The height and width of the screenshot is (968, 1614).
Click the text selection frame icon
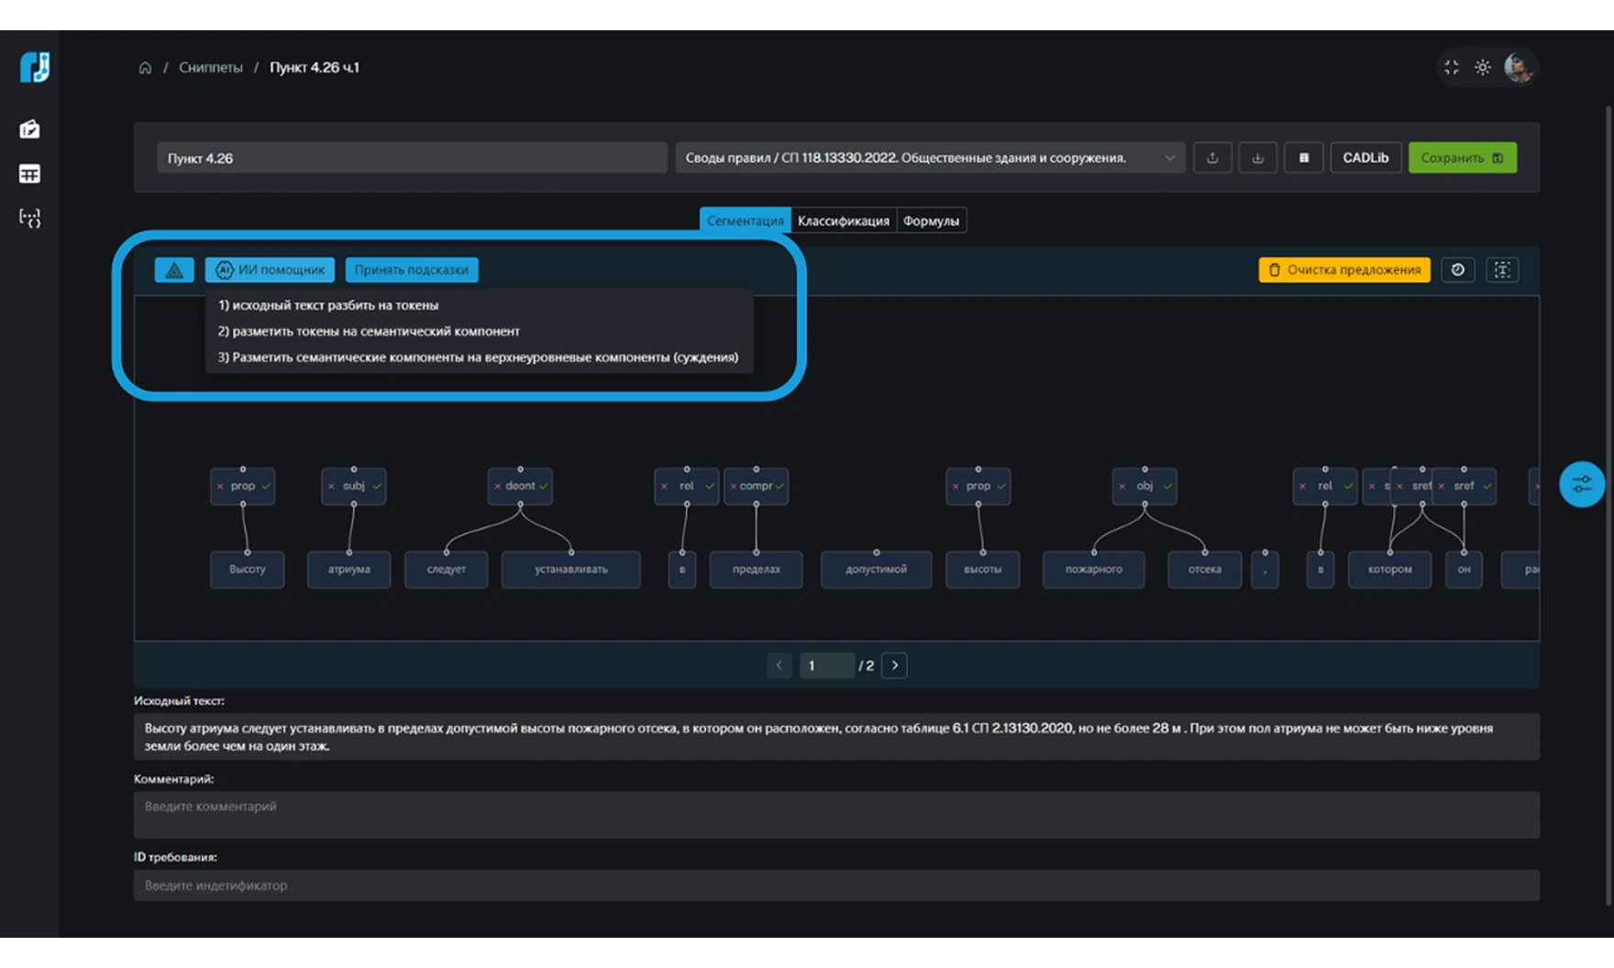click(1501, 269)
